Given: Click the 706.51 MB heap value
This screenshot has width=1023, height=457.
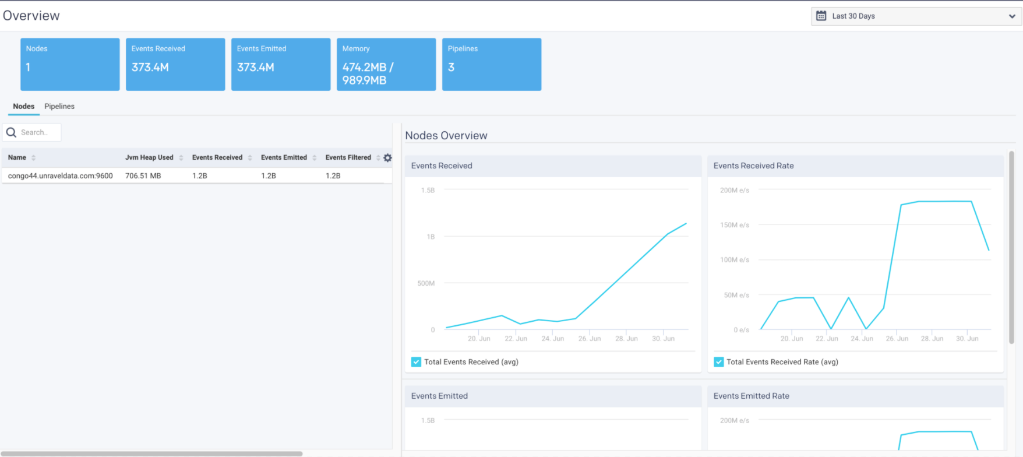Looking at the screenshot, I should [x=143, y=175].
